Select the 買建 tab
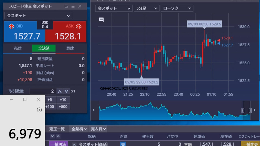This screenshot has width=260, height=146. click(70, 48)
